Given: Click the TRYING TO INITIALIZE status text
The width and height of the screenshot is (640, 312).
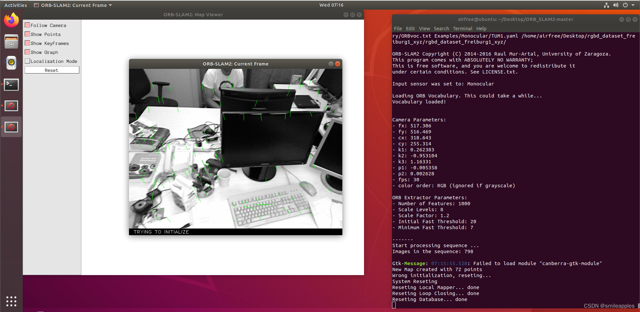Looking at the screenshot, I should click(161, 232).
